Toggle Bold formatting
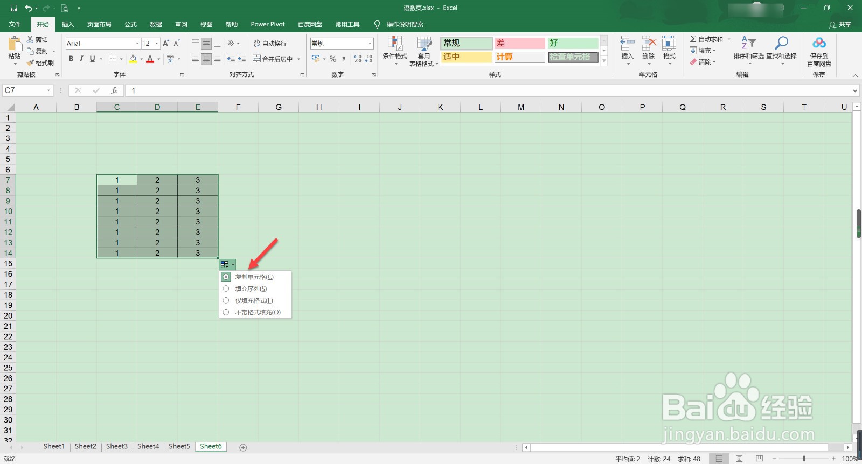This screenshot has width=862, height=464. [71, 59]
